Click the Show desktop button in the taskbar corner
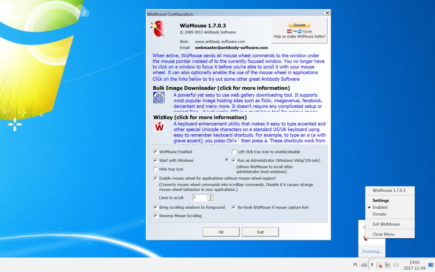The width and height of the screenshot is (435, 272). (x=431, y=265)
